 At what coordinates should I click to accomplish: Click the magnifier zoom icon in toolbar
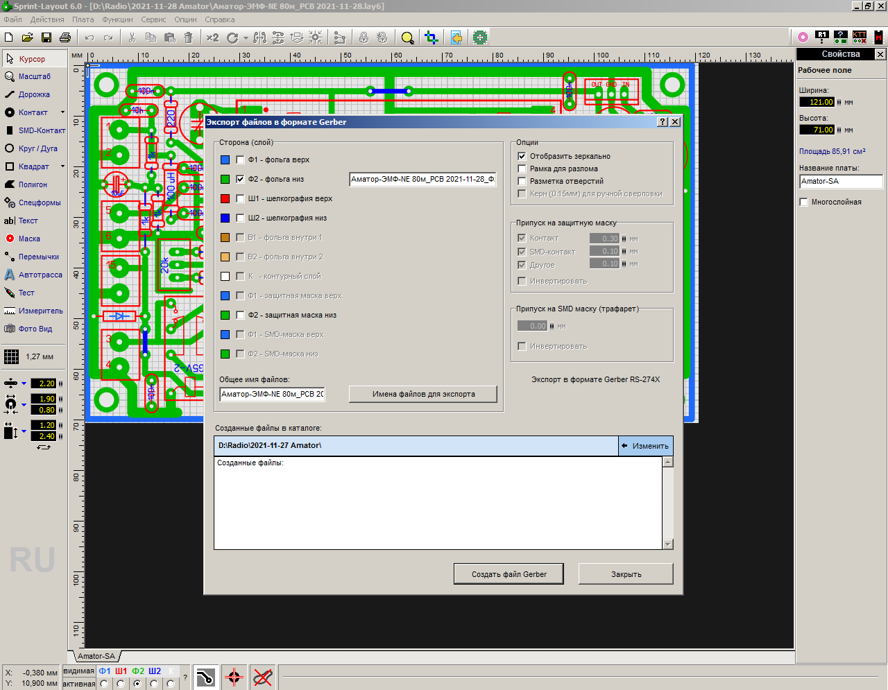click(408, 37)
